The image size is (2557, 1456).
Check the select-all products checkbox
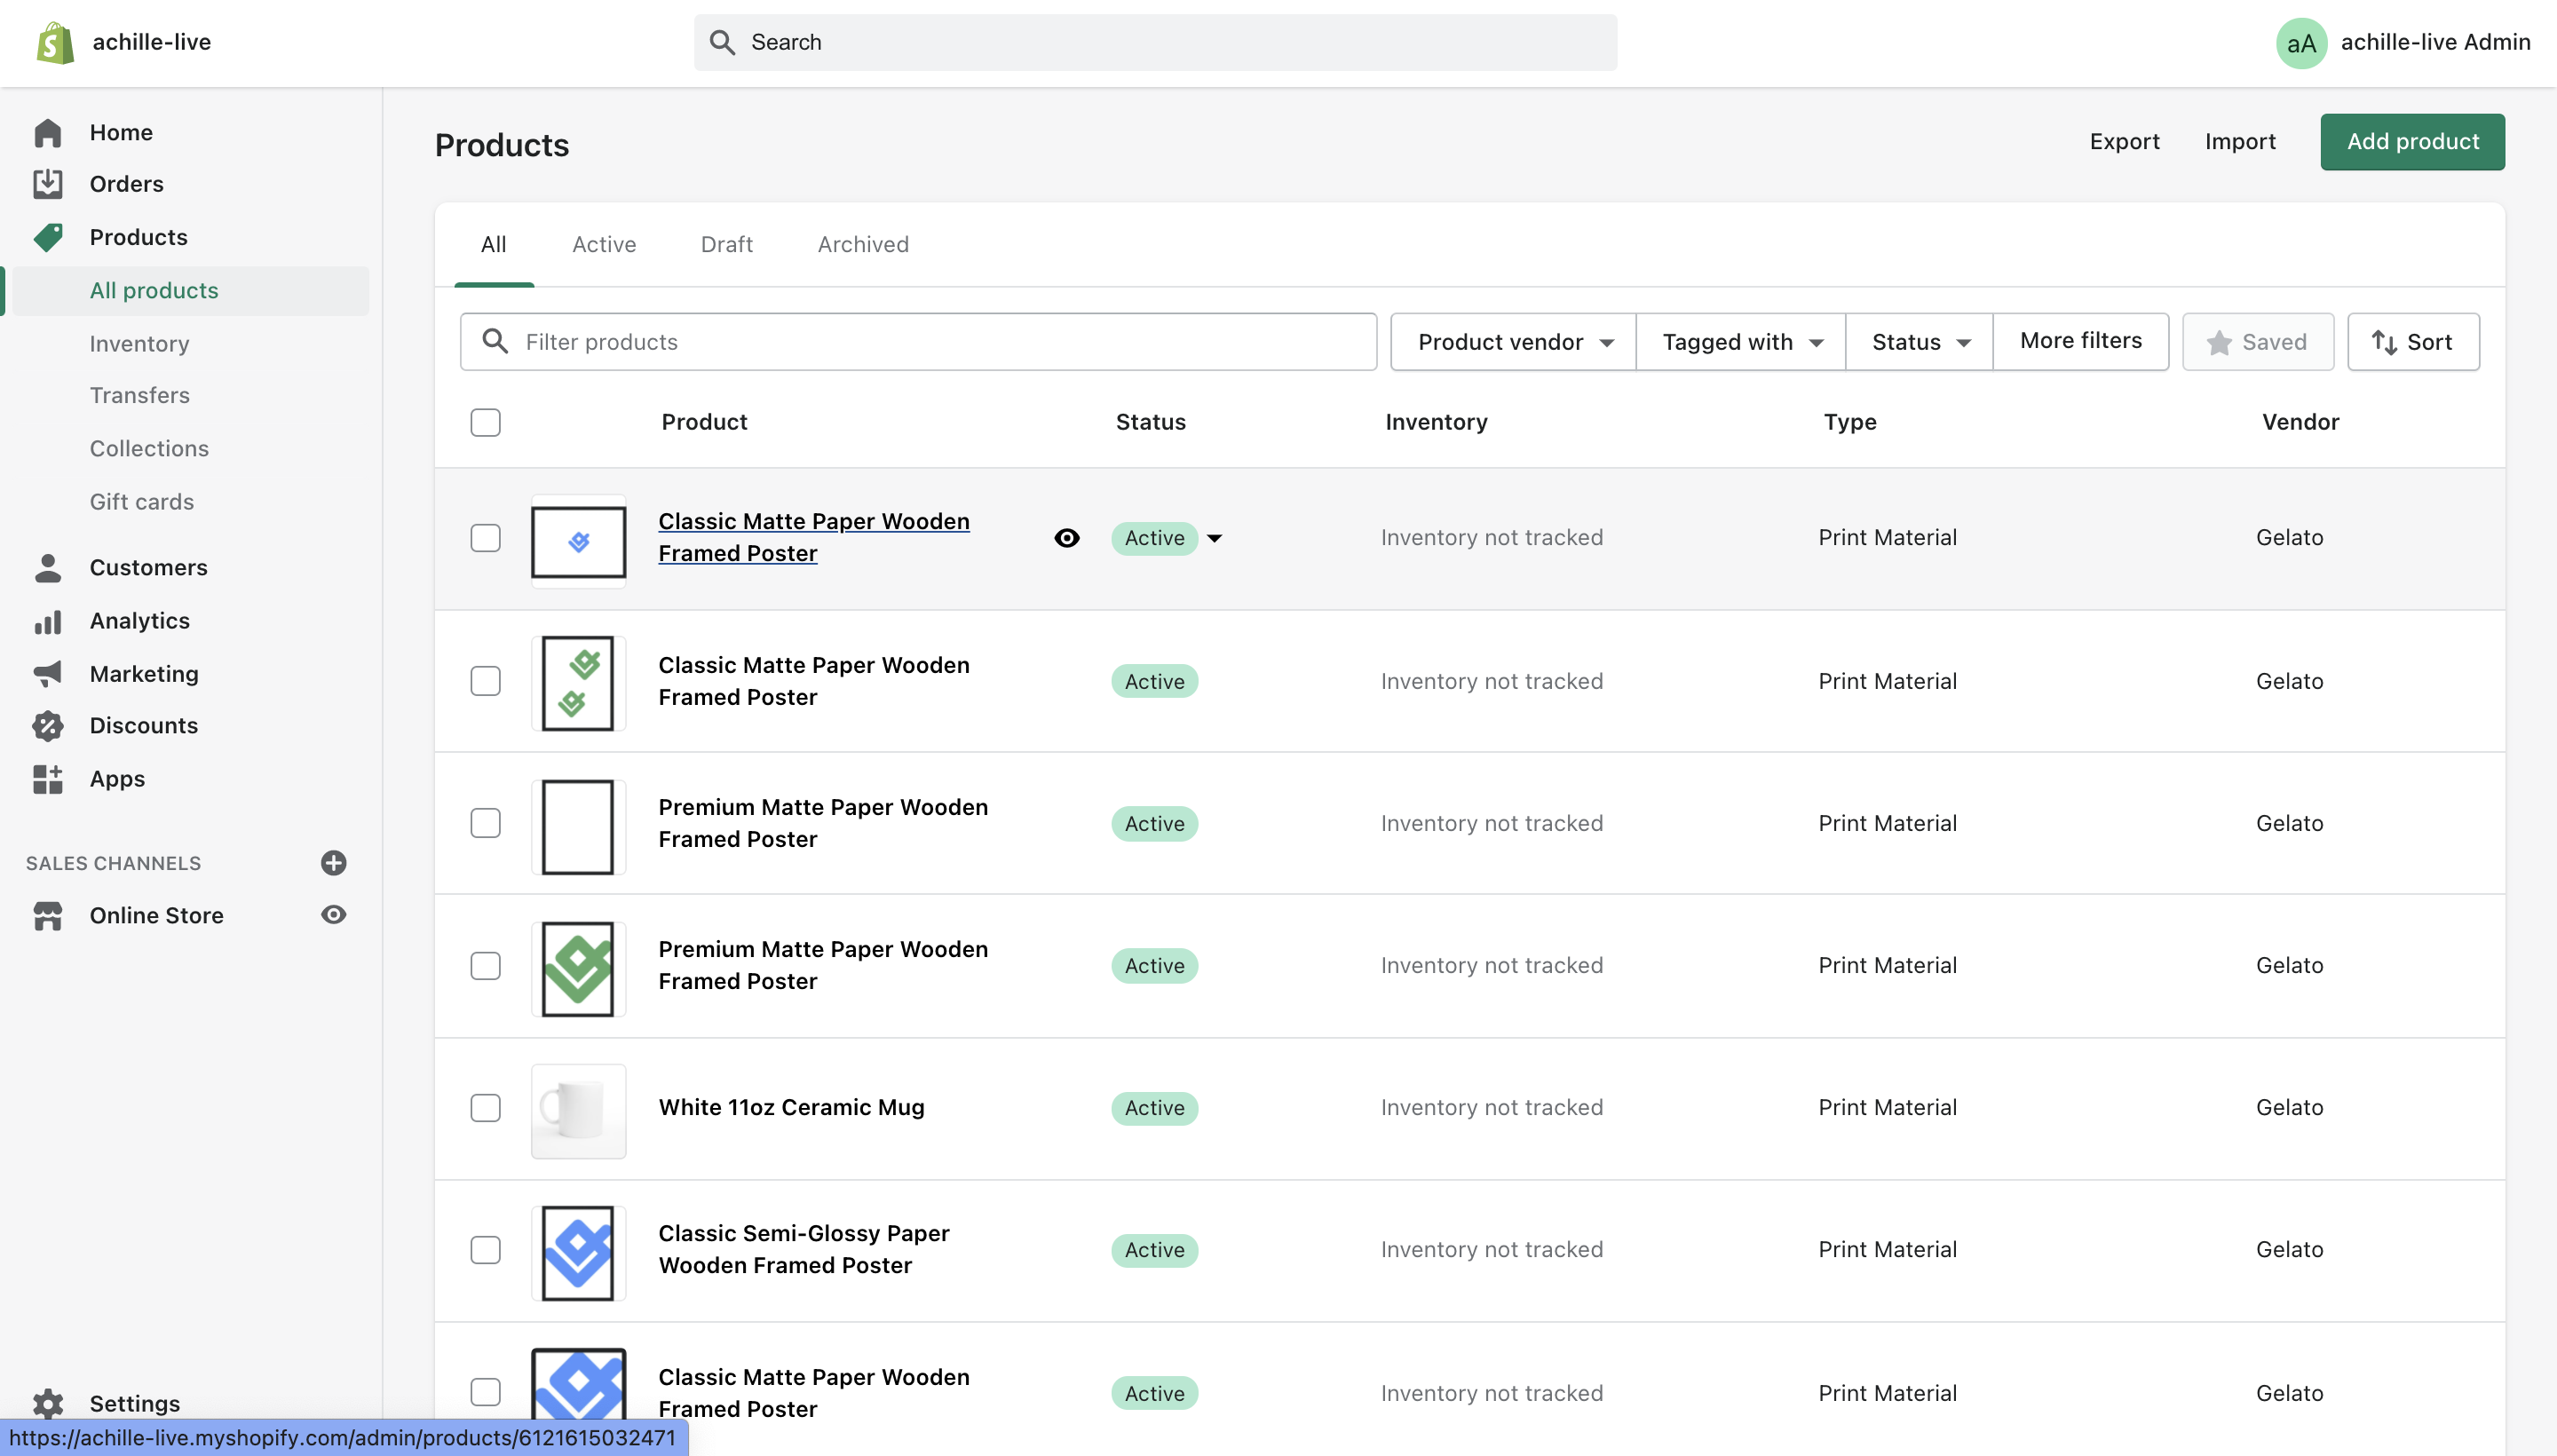[486, 423]
